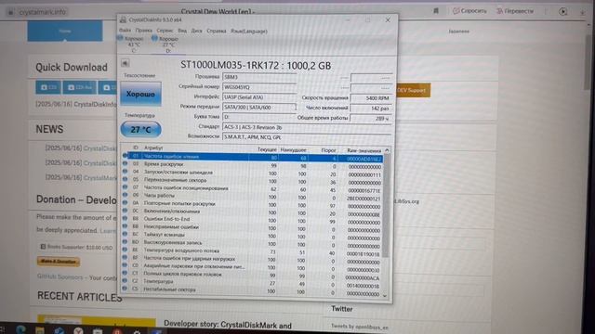595x334 pixels.
Task: Click the status icon of attribute C5
Action: pos(125,289)
